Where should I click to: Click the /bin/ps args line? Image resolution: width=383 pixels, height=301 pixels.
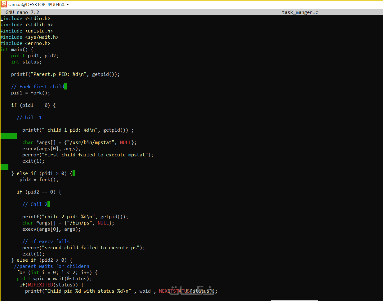coord(68,223)
